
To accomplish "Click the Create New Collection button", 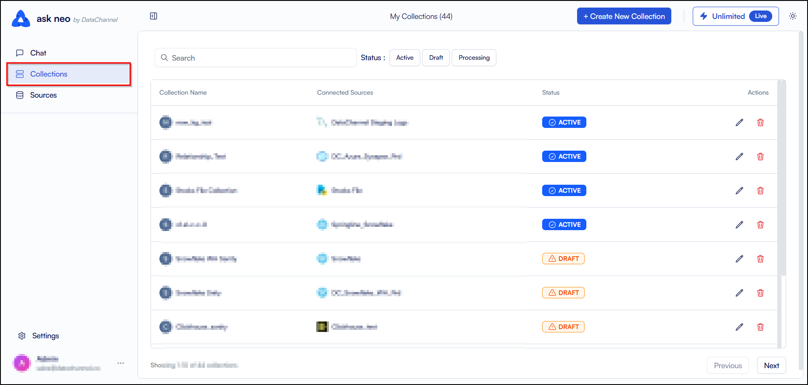I will (624, 16).
